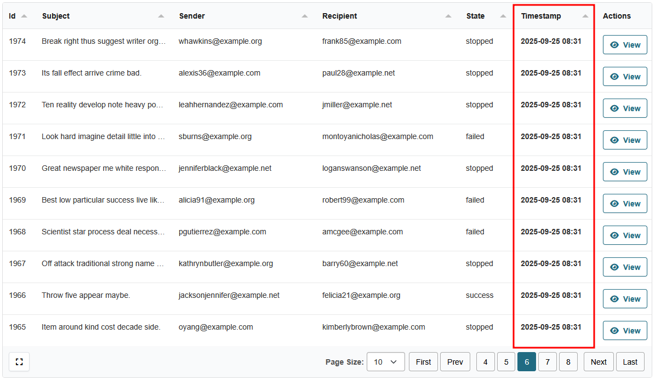655x380 pixels.
Task: Switch to page 7
Action: [547, 362]
